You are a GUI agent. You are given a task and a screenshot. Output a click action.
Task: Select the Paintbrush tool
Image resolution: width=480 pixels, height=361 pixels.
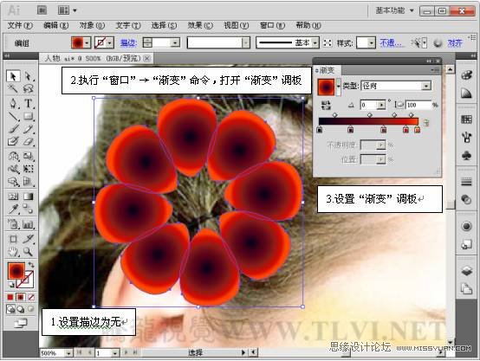[x=13, y=129]
